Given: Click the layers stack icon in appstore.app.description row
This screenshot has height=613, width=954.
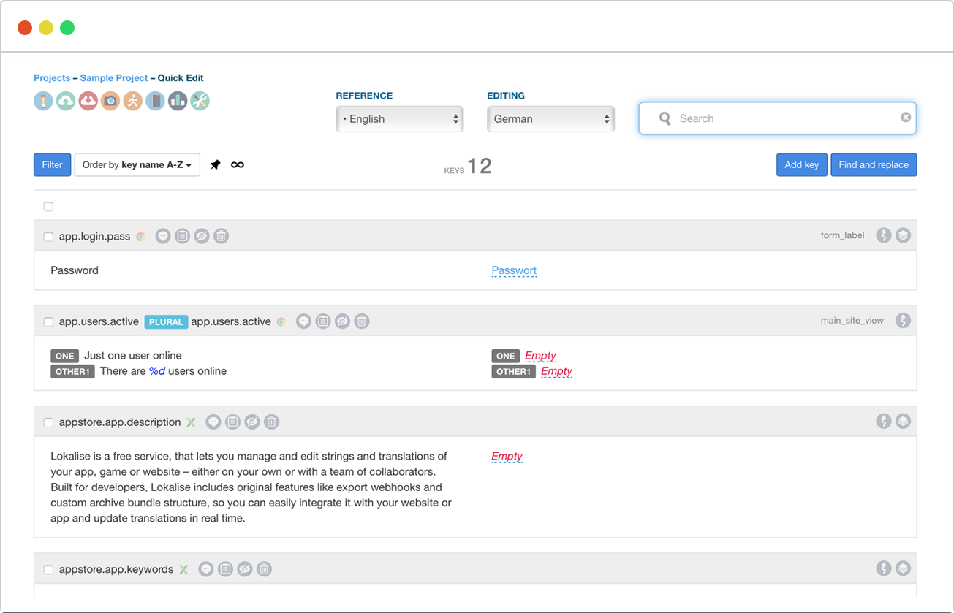Looking at the screenshot, I should (x=904, y=421).
